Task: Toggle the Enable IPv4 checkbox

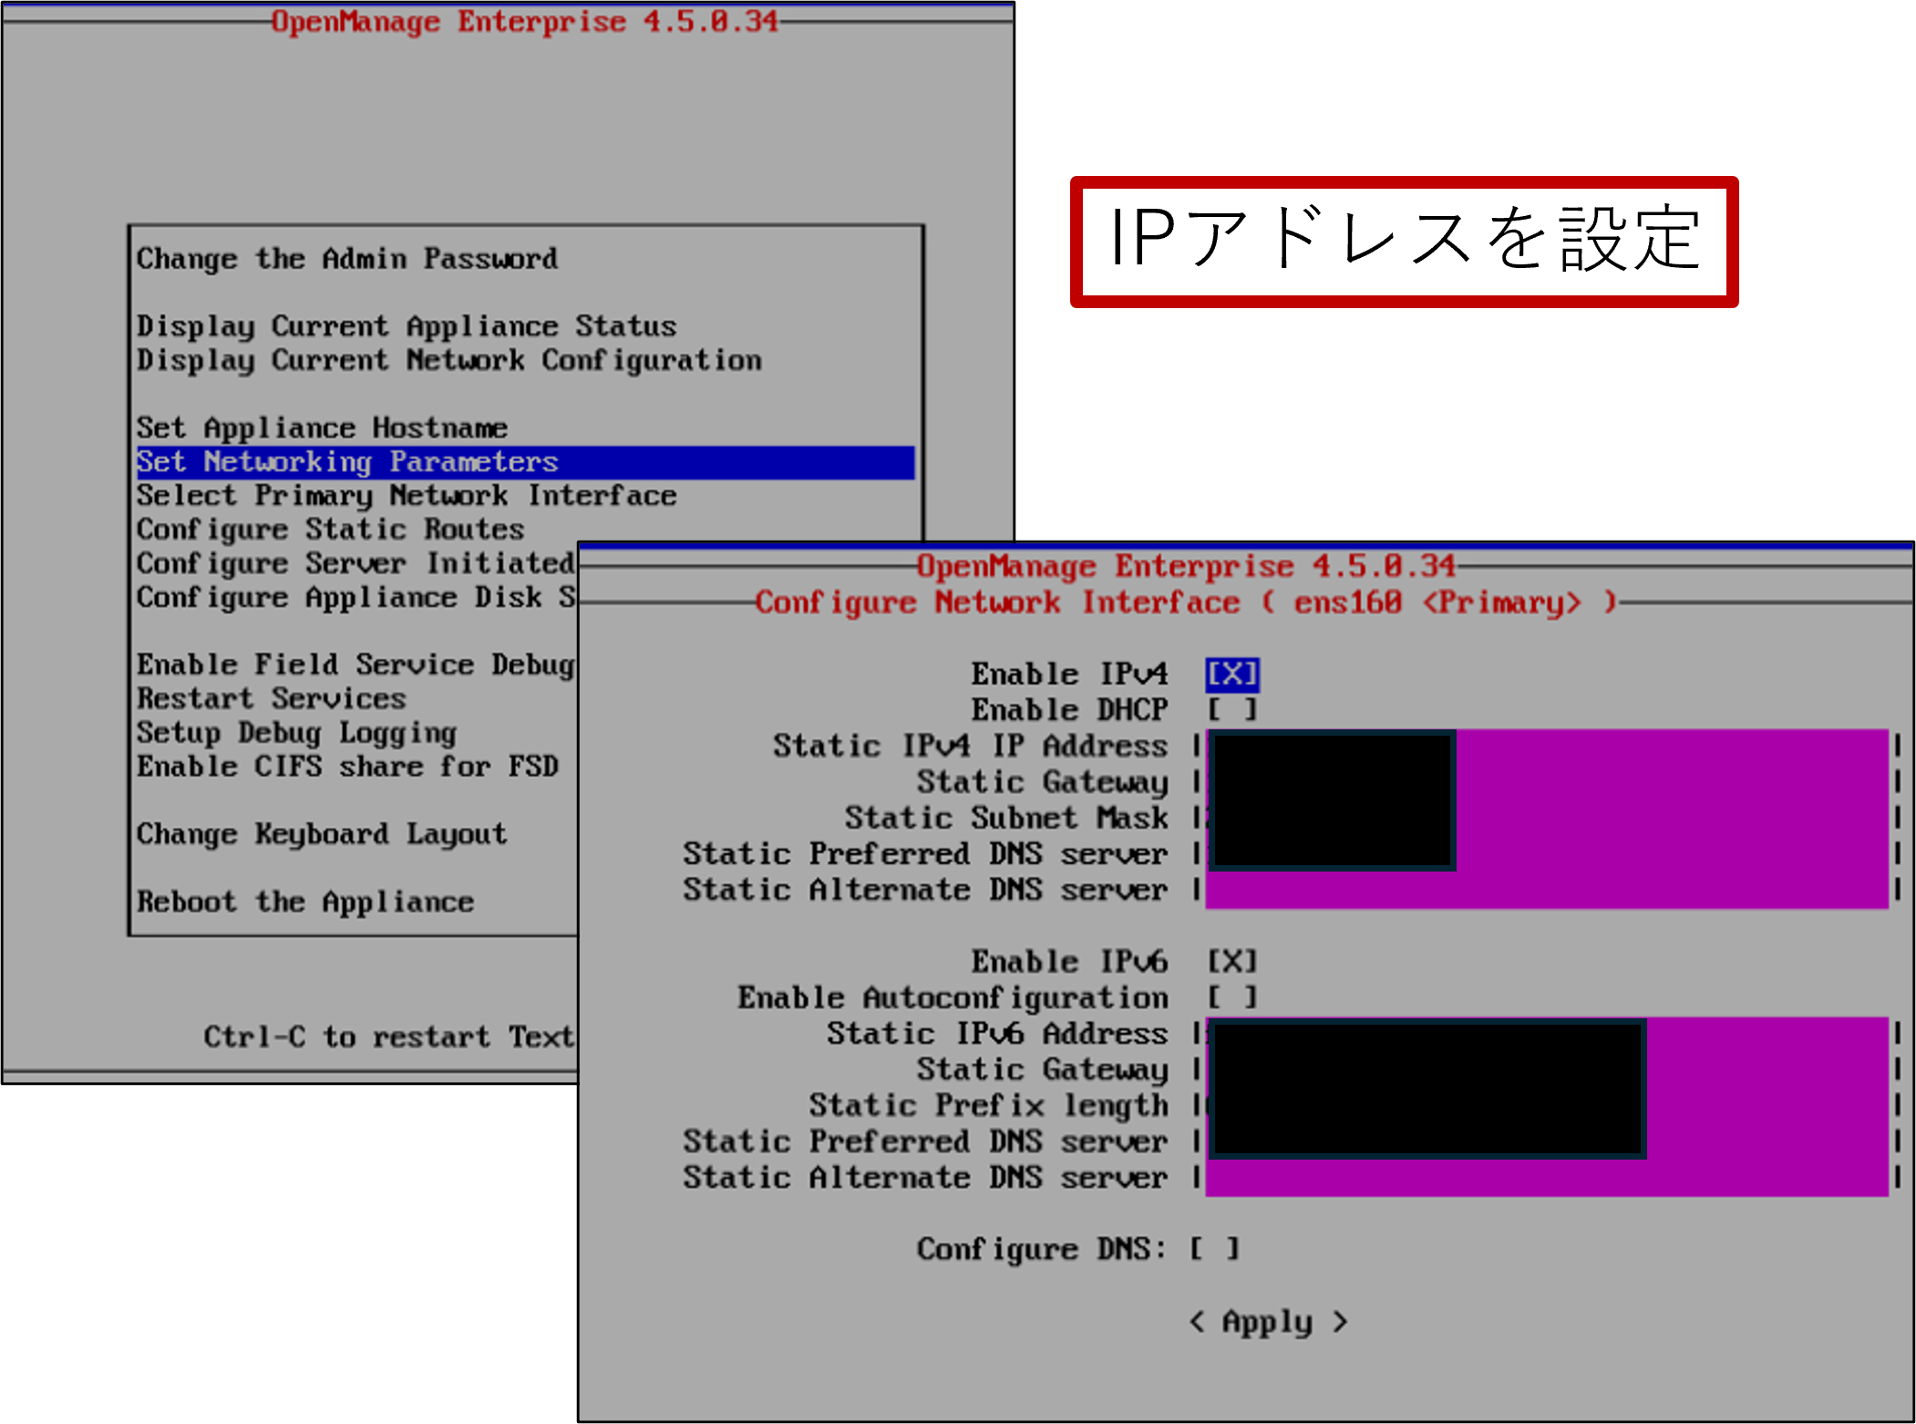Action: 1231,675
